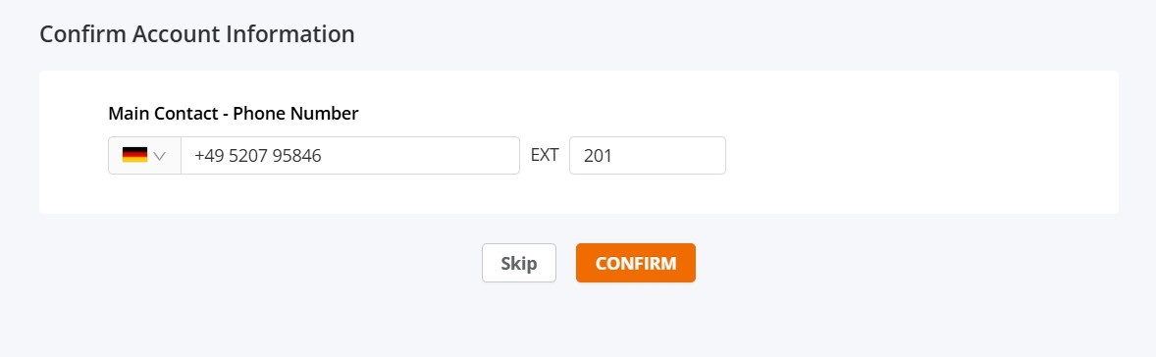Click the EXT label text
Viewport: 1156px width, 357px height.
(545, 155)
